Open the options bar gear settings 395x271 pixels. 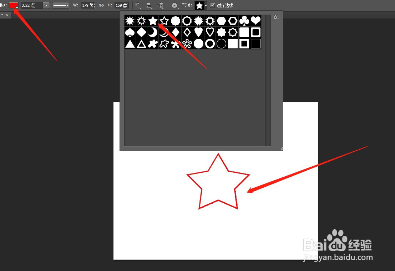pyautogui.click(x=174, y=5)
